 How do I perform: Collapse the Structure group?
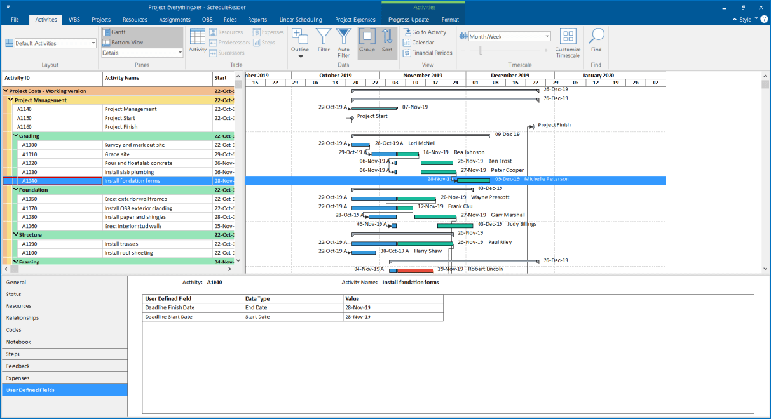[15, 235]
